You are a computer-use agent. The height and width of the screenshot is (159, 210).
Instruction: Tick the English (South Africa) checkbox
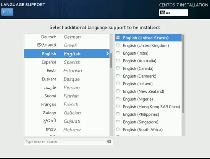[x=118, y=129]
